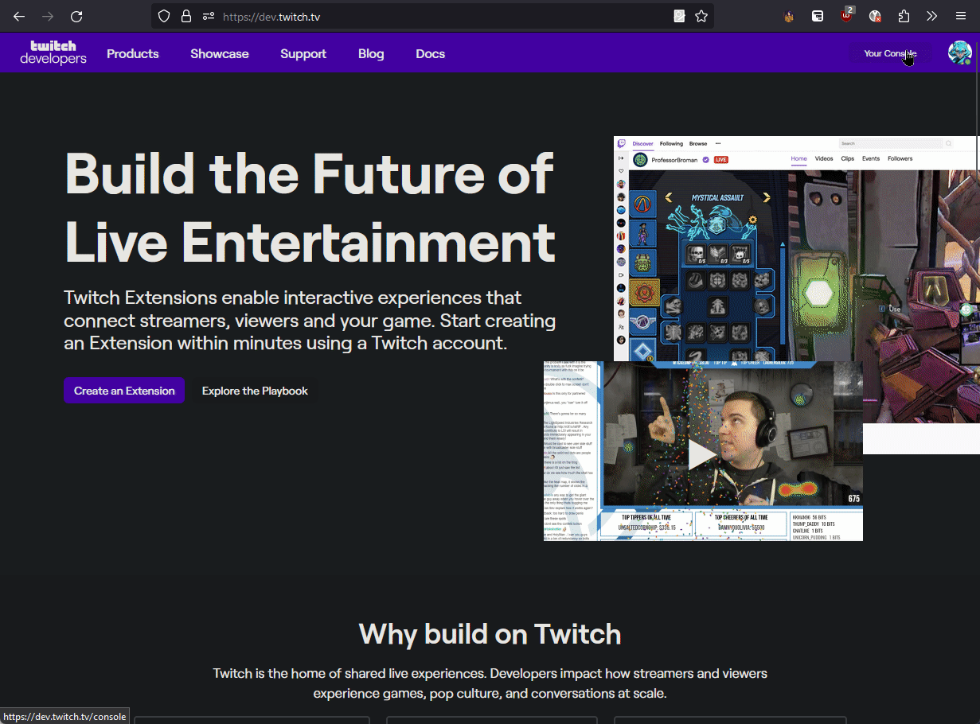980x724 pixels.
Task: Open the Support nav item
Action: [x=303, y=54]
